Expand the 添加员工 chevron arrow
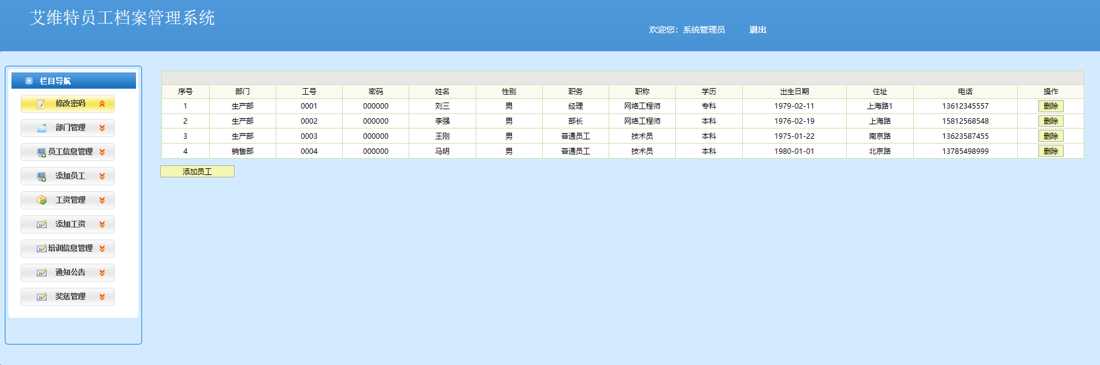This screenshot has width=1100, height=365. click(x=102, y=176)
